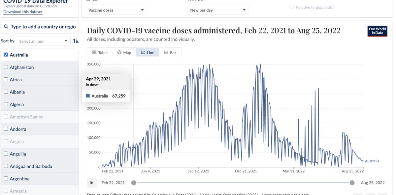
Task: Click the Dec 21, 2021 x-axis label
Action: point(246,171)
